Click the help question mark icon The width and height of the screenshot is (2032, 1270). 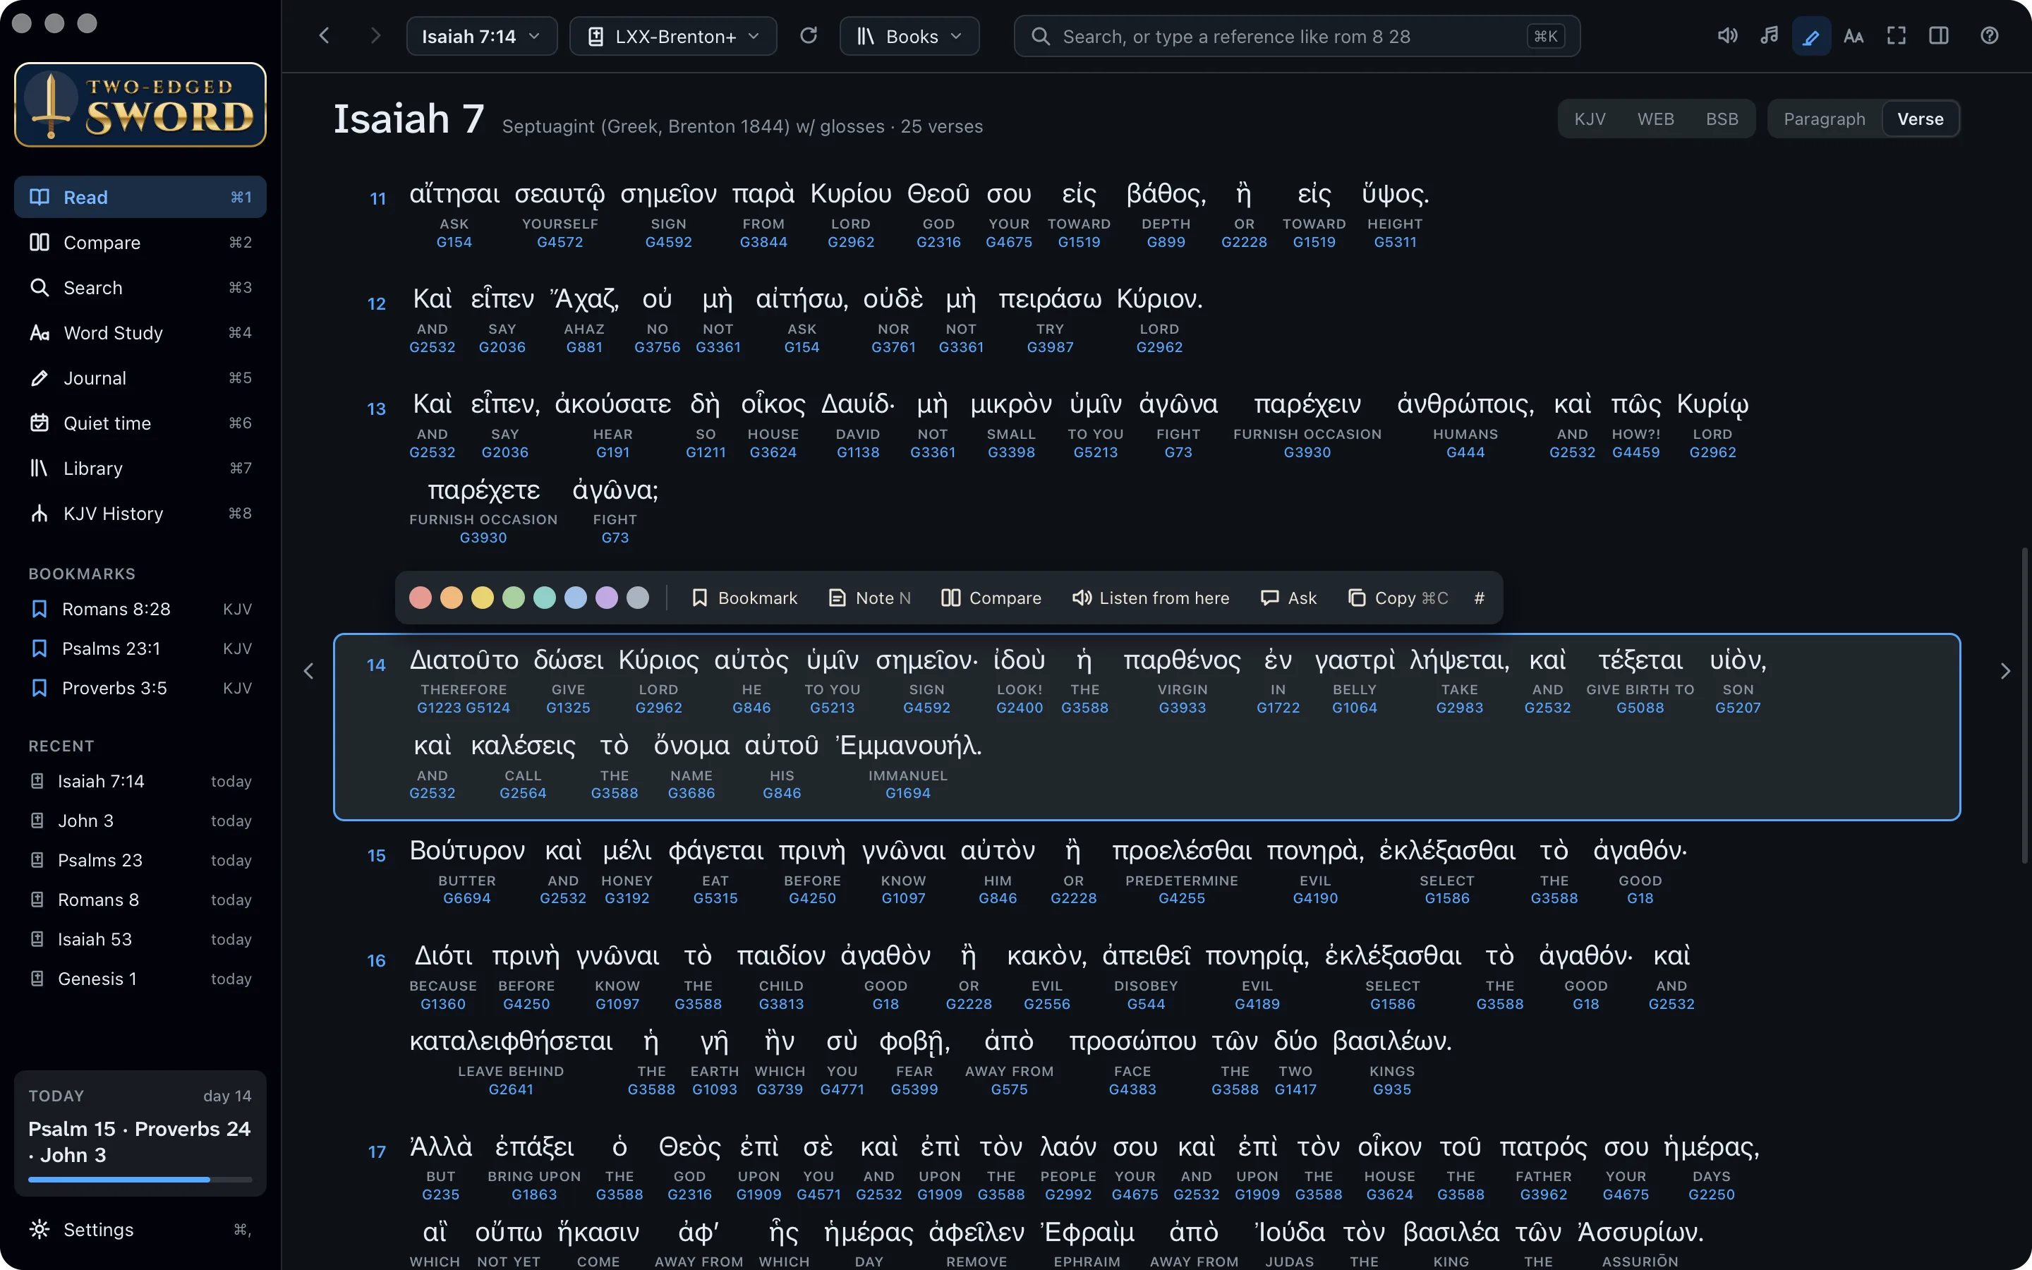click(x=1989, y=36)
